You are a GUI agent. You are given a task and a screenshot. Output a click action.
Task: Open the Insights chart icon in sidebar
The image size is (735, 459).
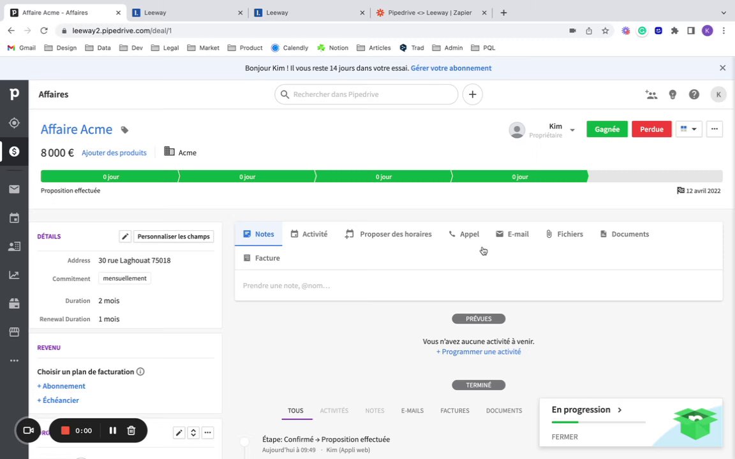14,275
